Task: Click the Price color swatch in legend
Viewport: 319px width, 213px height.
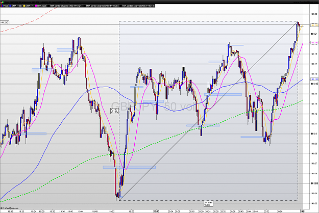Action: (x=2, y=6)
